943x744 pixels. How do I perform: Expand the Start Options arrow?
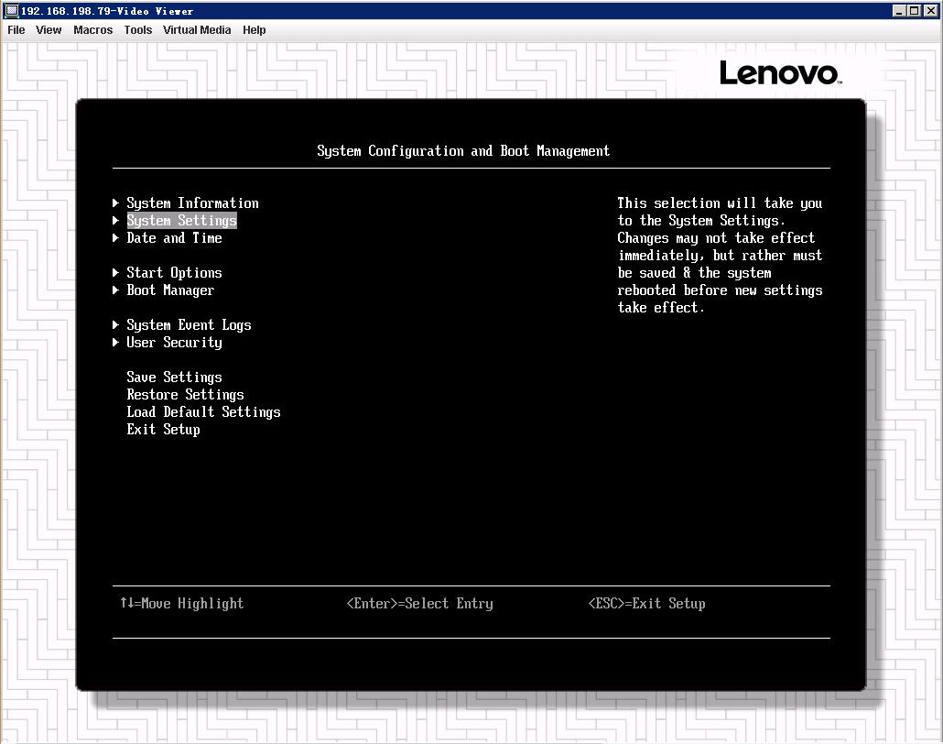(x=116, y=272)
